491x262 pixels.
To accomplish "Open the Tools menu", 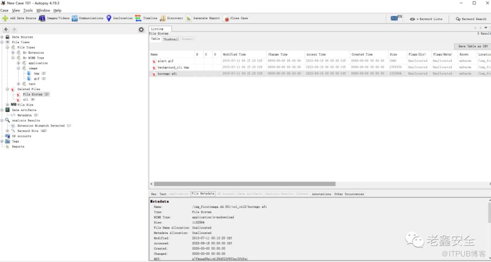I will point(28,10).
